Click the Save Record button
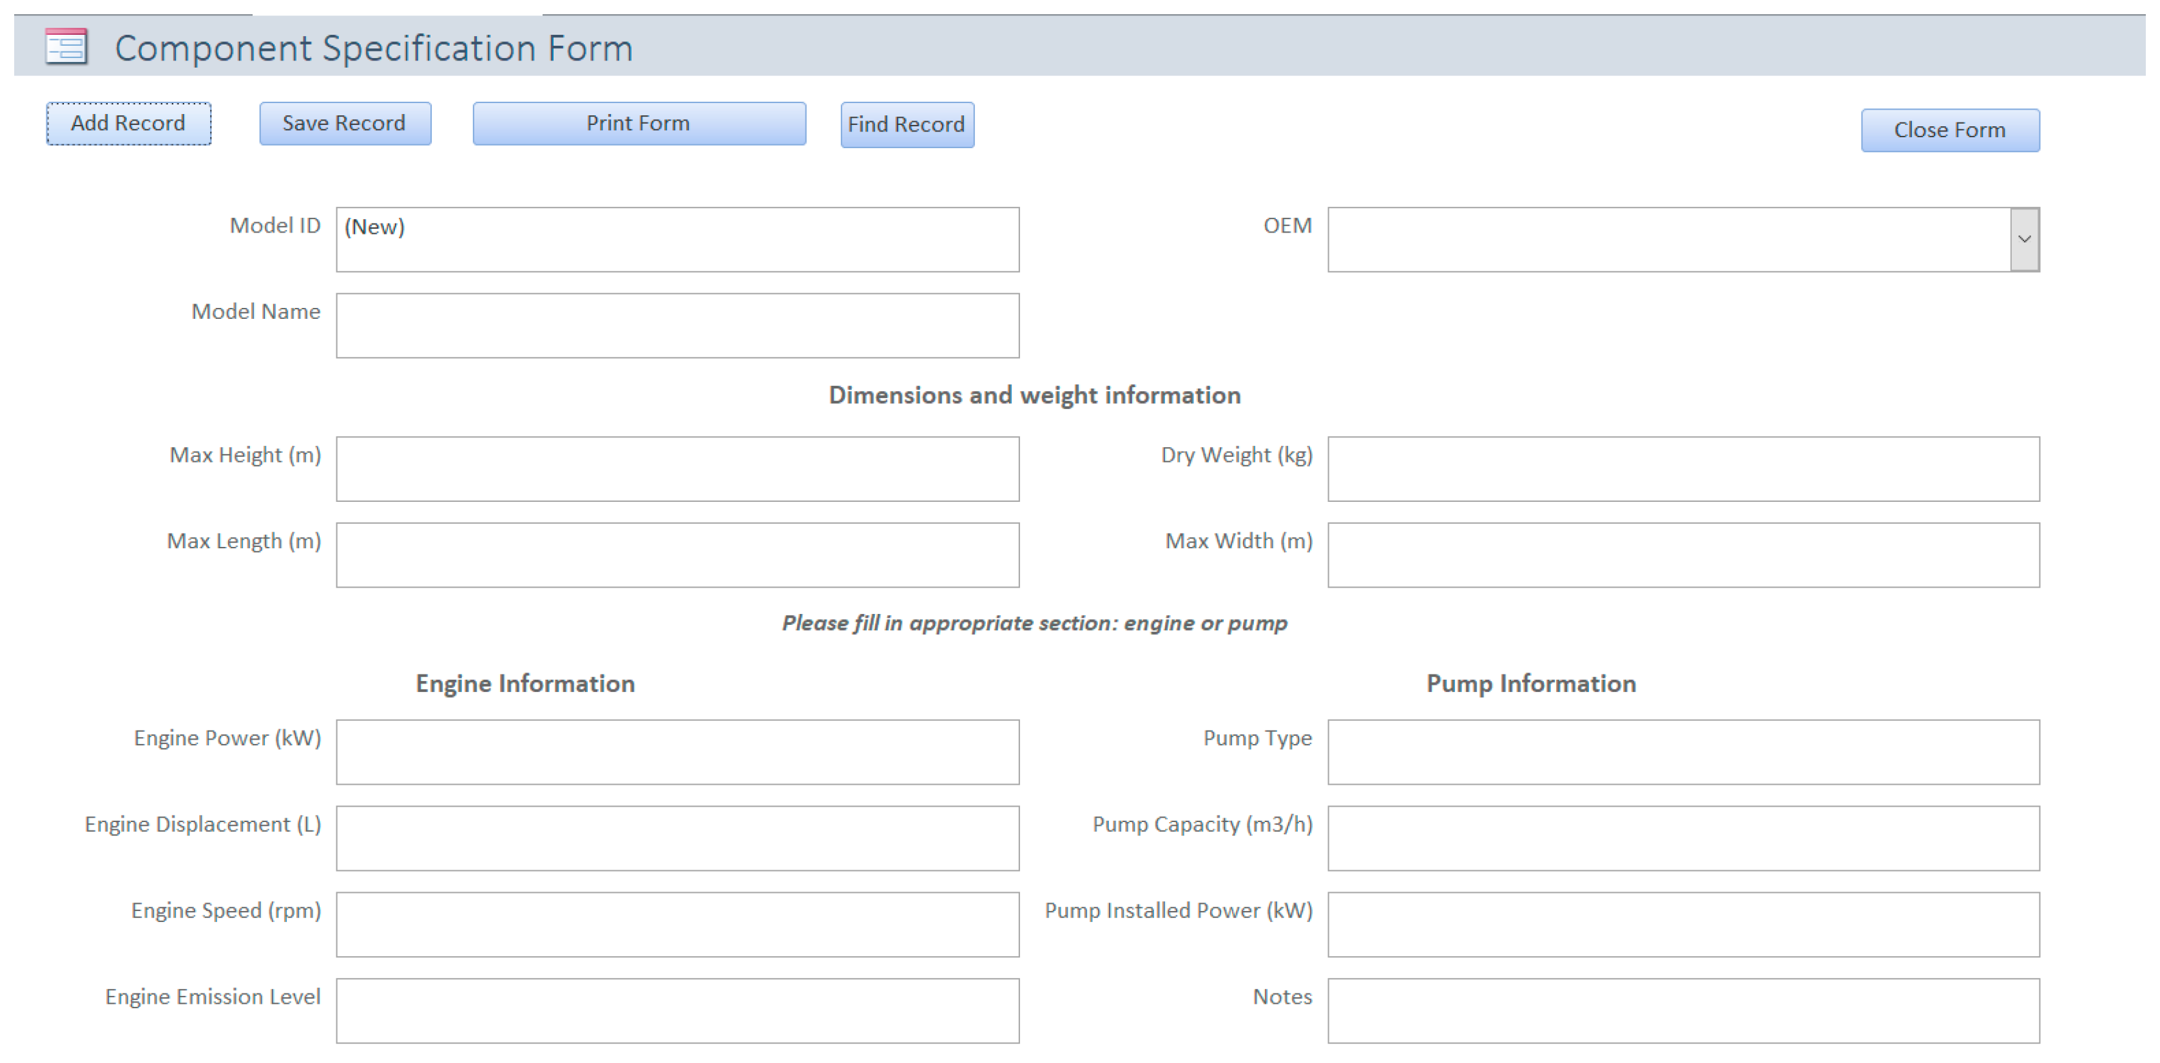The height and width of the screenshot is (1063, 2160). [x=345, y=124]
